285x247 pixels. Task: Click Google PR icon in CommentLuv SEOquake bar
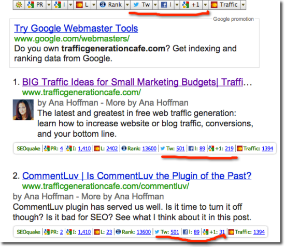click(x=47, y=232)
